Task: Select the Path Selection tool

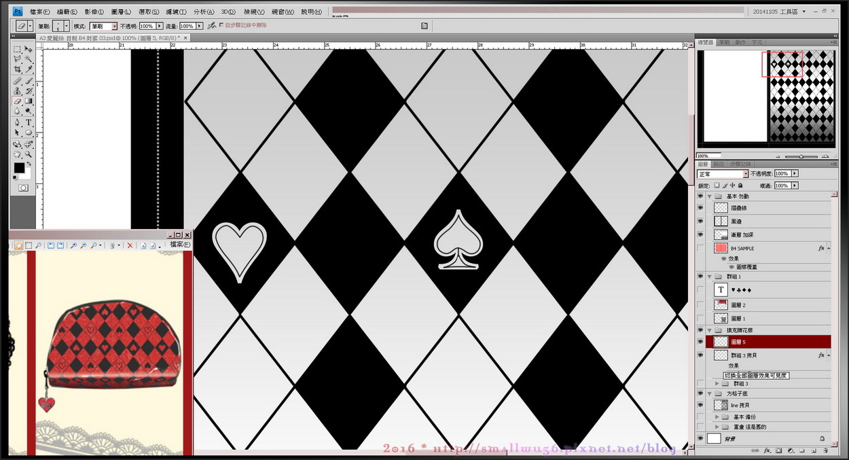Action: 18,132
